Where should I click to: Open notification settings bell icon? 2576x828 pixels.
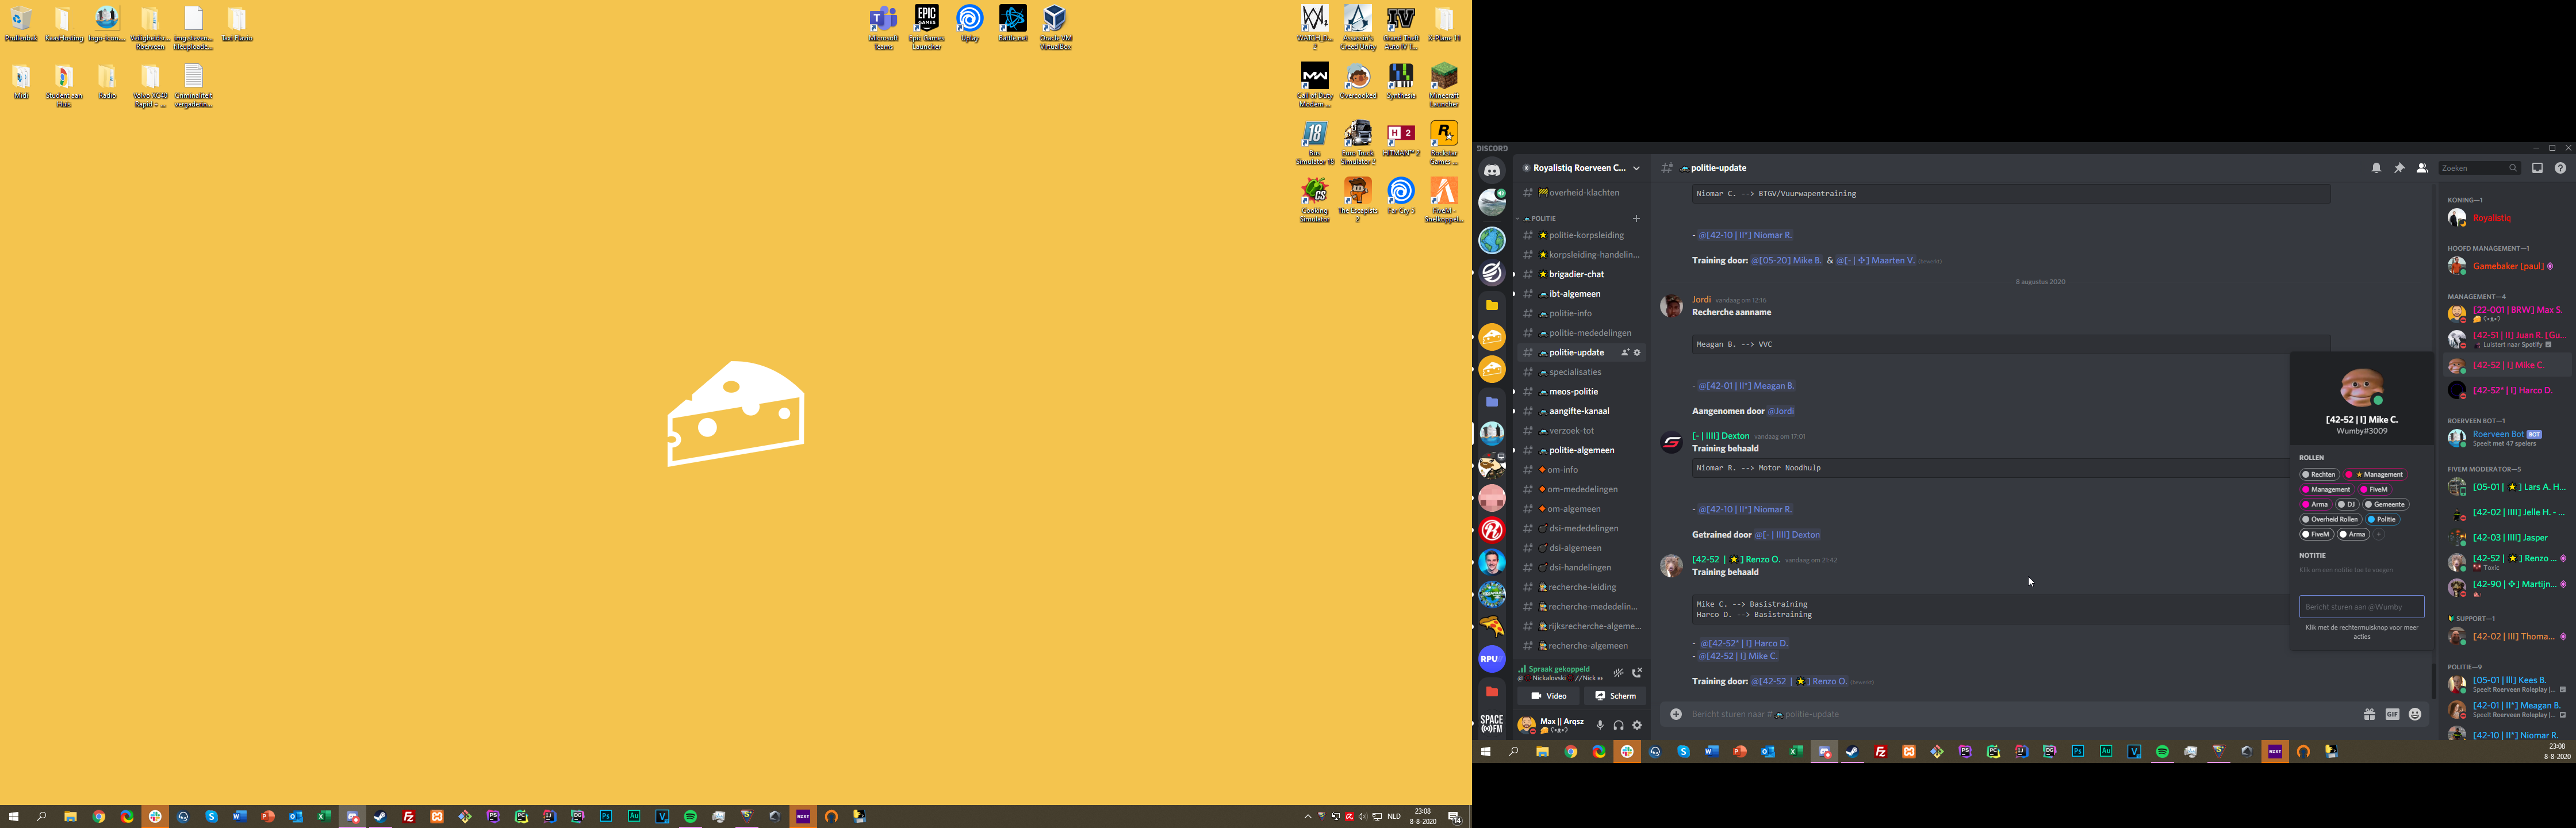(x=2376, y=168)
